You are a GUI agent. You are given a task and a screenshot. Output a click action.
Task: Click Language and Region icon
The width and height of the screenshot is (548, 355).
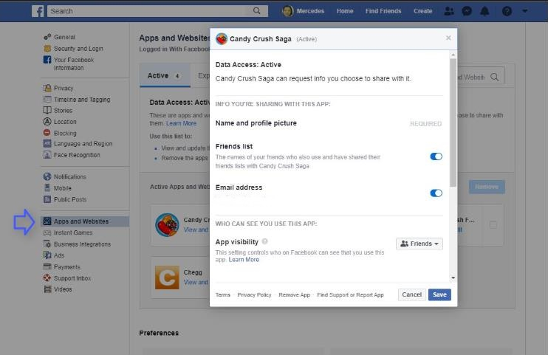coord(47,144)
